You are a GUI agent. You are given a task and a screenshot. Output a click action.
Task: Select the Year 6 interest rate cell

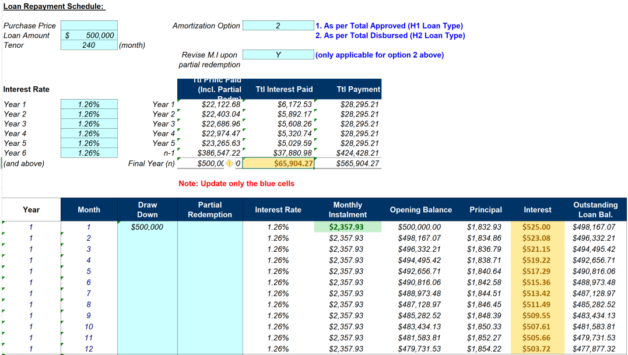[89, 153]
